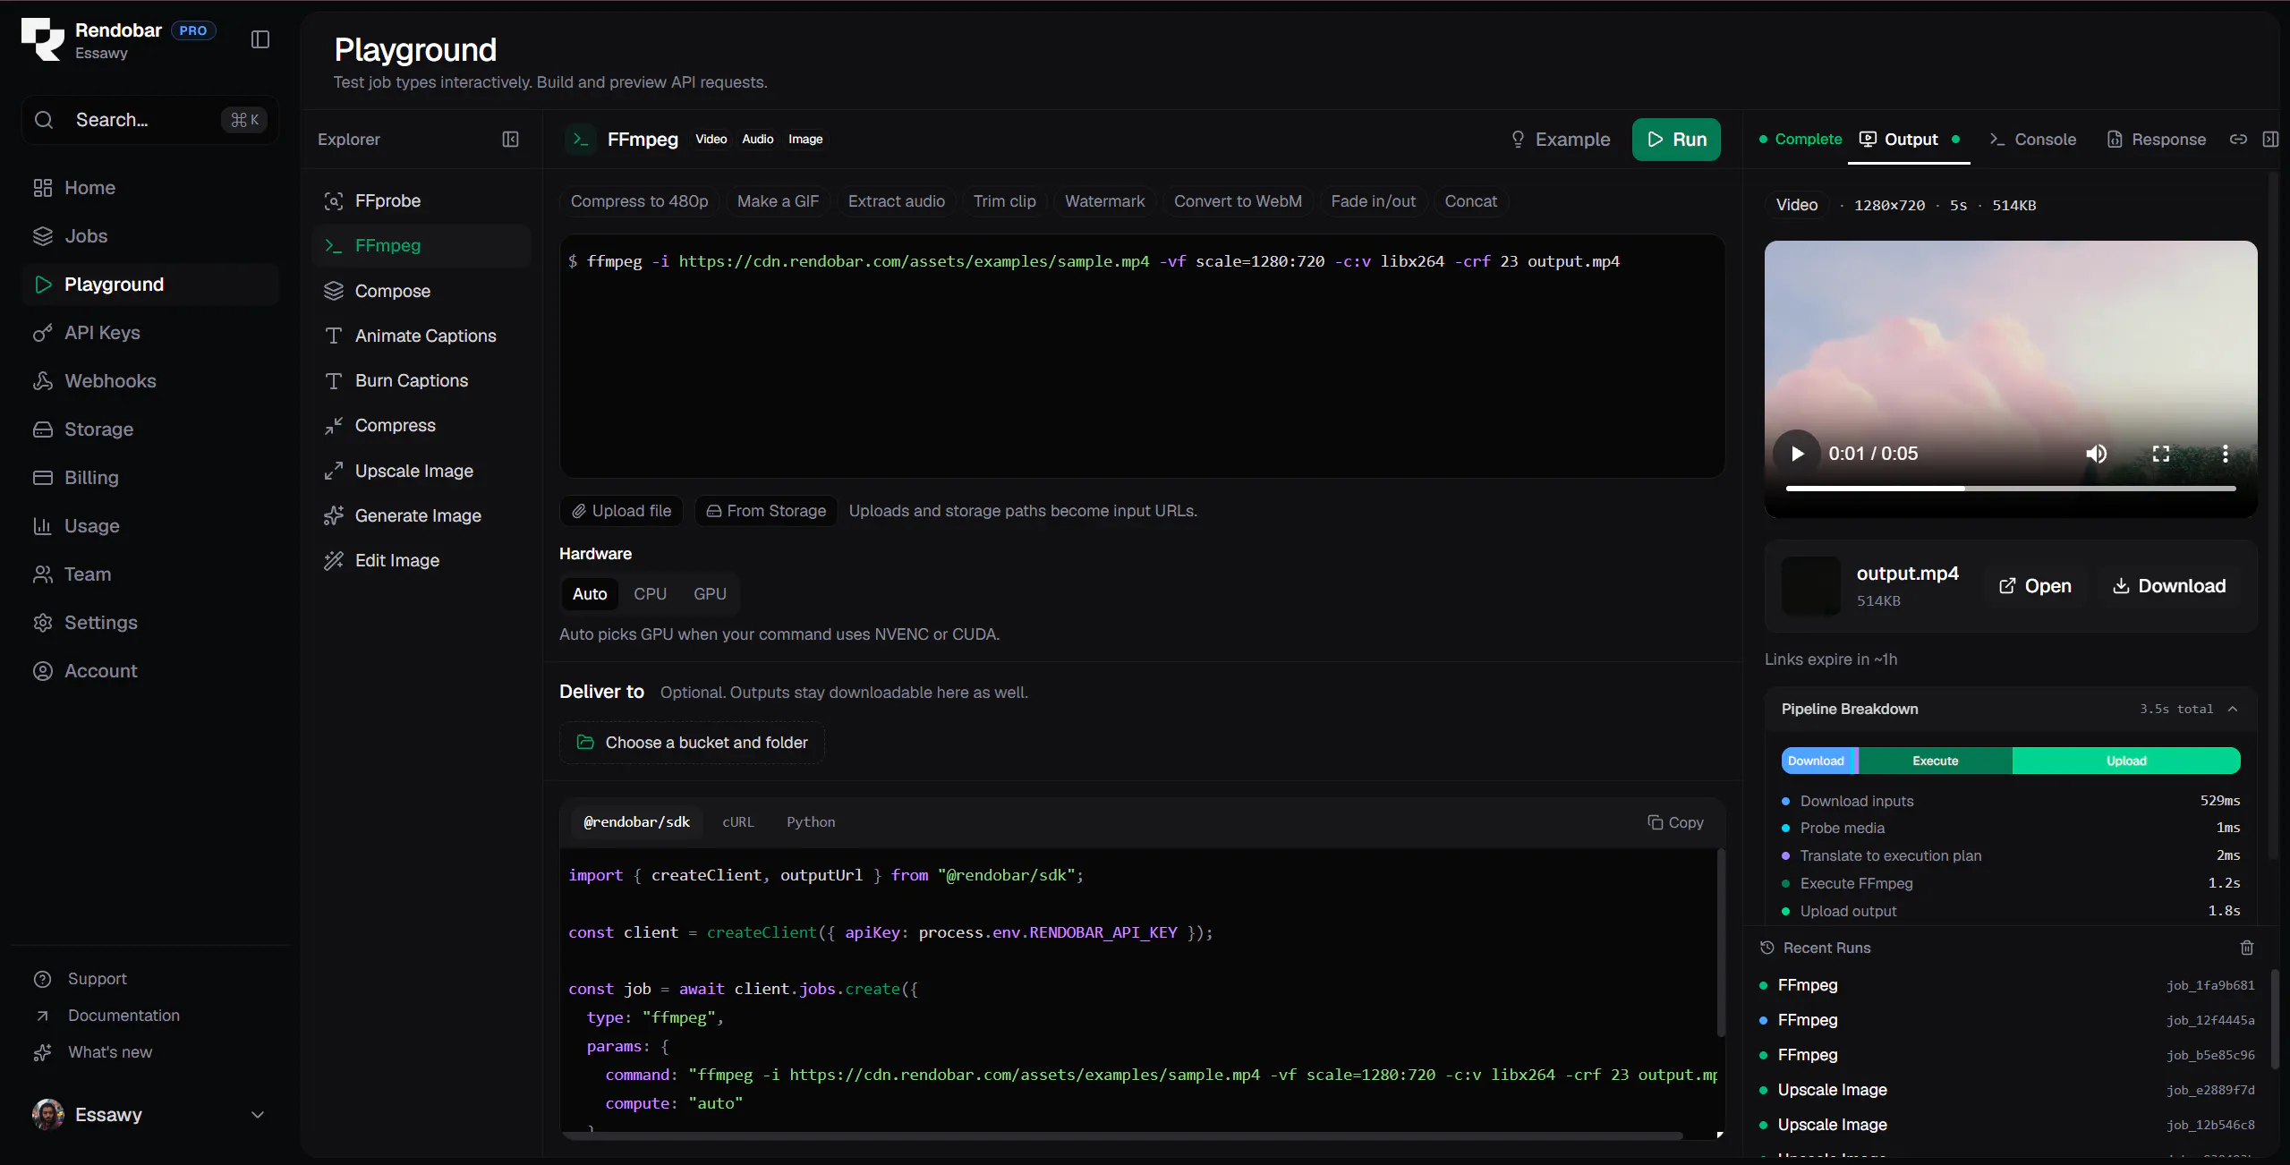Select Animate Captions job type

coord(421,336)
